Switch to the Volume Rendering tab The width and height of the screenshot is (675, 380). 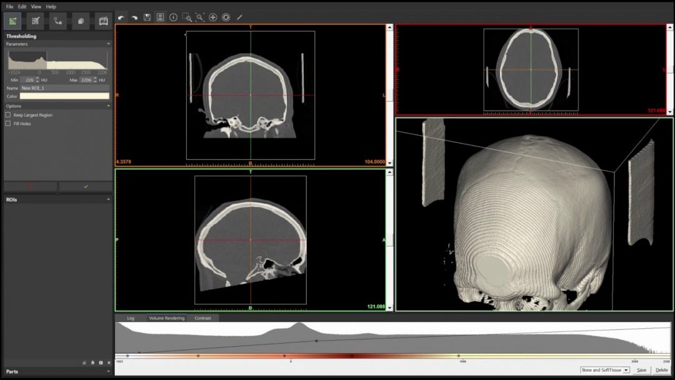[167, 318]
